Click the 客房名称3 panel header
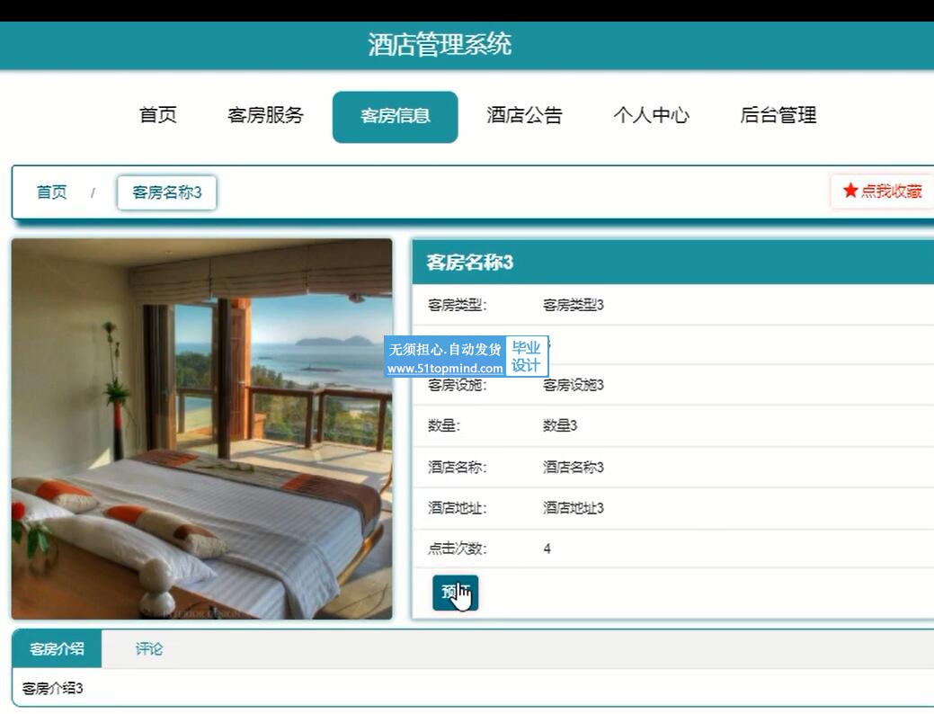Screen dimensions: 934x714 point(470,263)
